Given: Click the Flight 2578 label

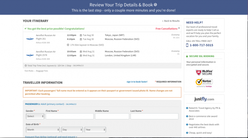Looking at the screenshot, I should [x=42, y=55].
